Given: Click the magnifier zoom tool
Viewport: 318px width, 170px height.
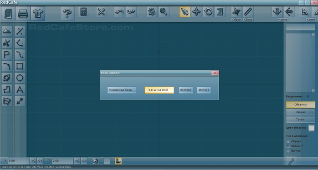Looking at the screenshot, I should pyautogui.click(x=164, y=12).
